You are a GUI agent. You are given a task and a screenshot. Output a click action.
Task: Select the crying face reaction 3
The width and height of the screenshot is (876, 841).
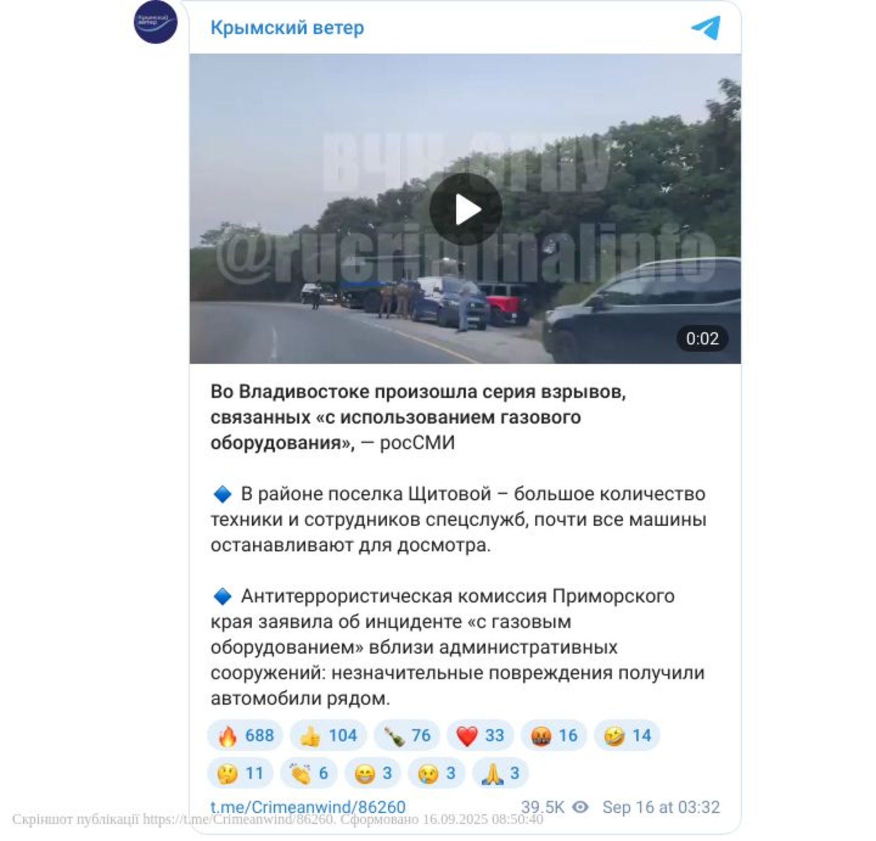click(x=436, y=773)
